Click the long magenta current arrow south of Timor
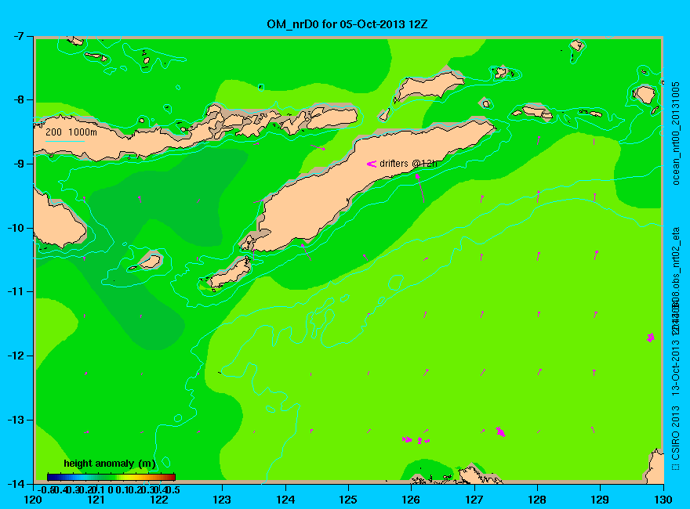This screenshot has width=690, height=509. [x=419, y=188]
